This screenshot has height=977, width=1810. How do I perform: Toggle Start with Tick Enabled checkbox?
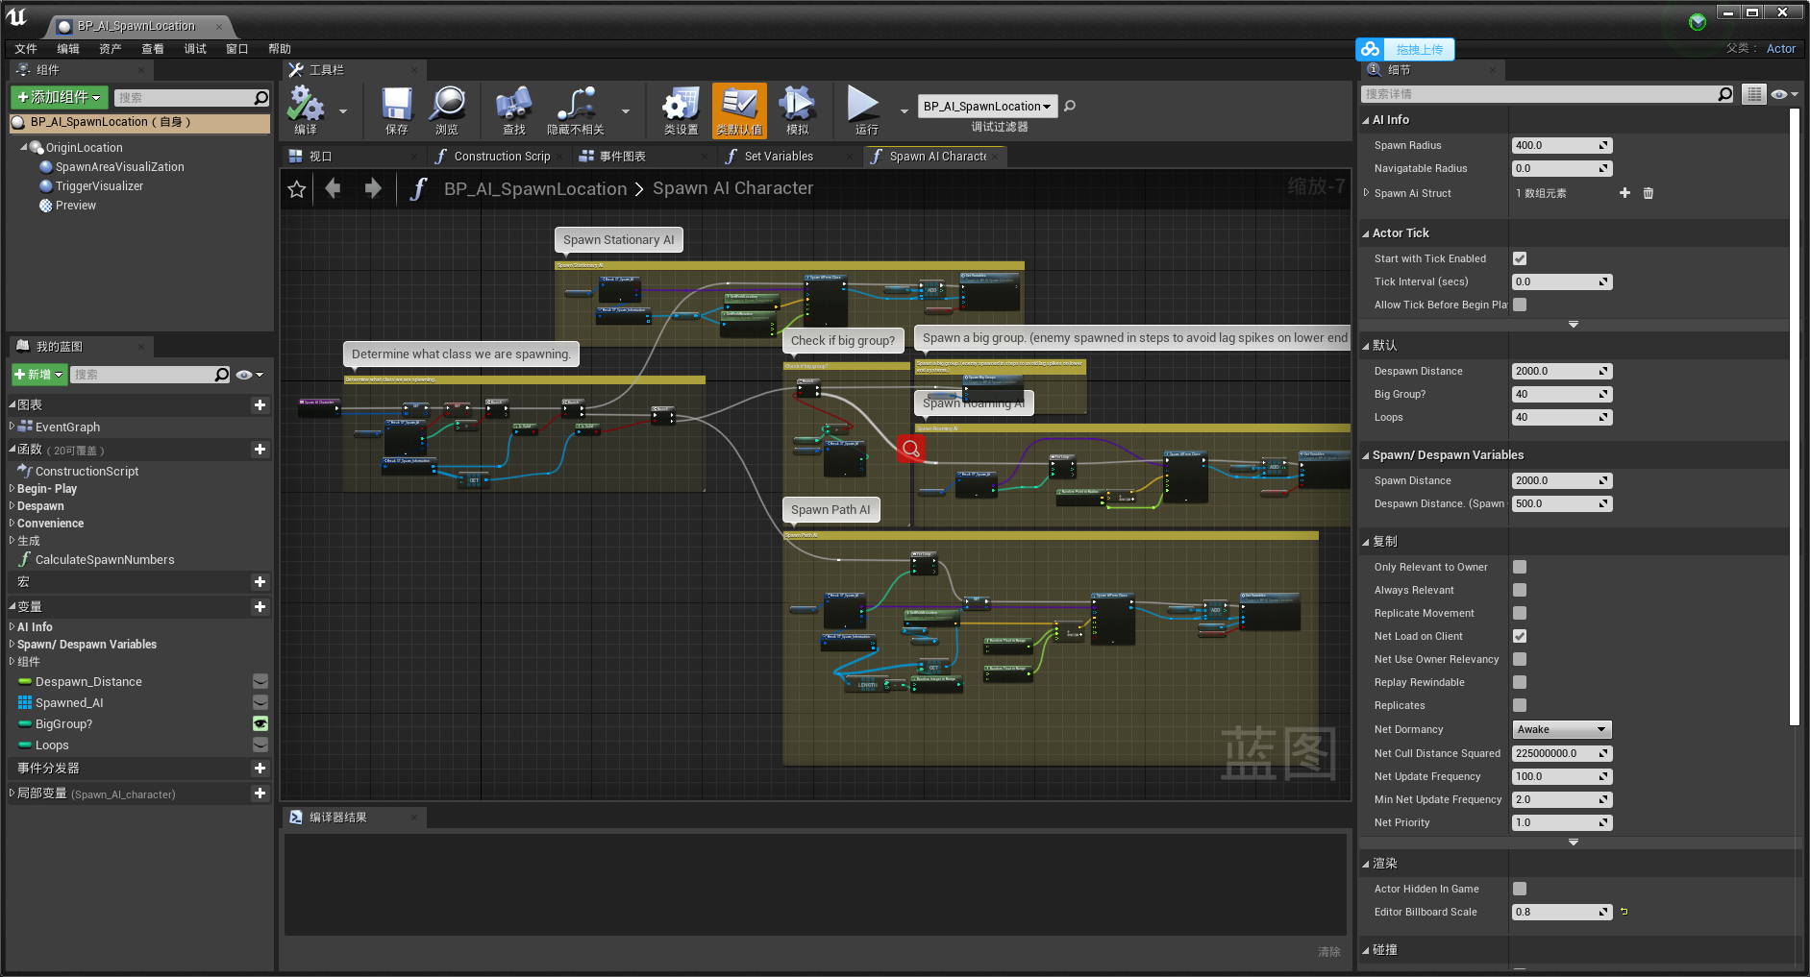pyautogui.click(x=1520, y=258)
